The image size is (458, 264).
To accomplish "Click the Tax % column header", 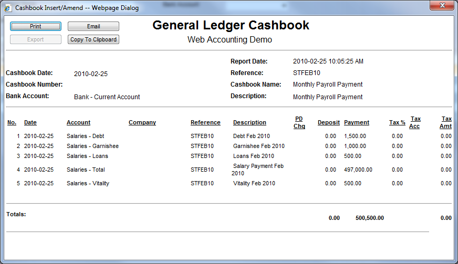I will click(397, 122).
